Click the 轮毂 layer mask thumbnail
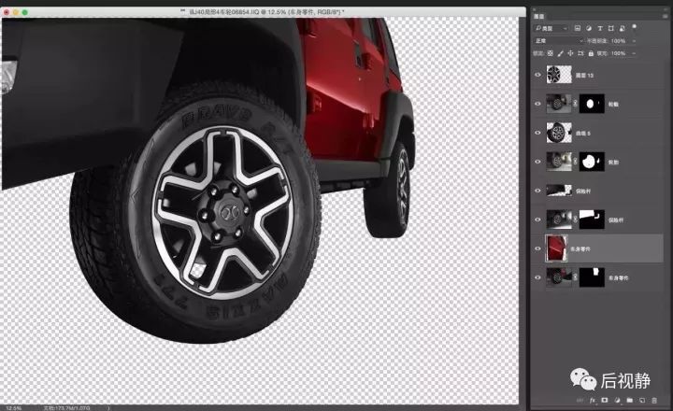673x411 pixels. coord(592,104)
